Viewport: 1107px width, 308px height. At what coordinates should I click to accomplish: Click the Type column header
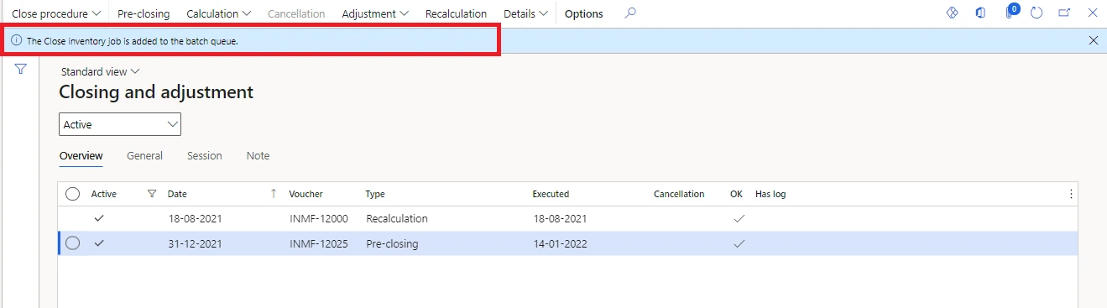coord(375,194)
